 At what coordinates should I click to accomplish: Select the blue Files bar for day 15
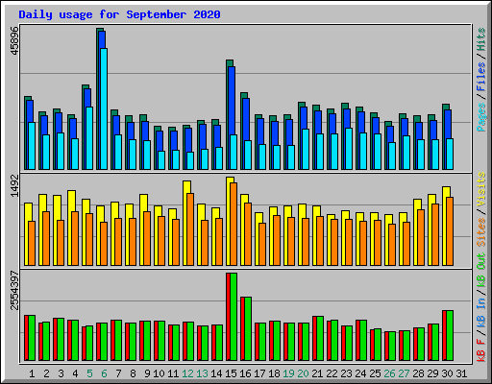232,101
